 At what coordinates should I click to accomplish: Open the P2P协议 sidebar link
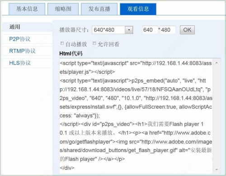tap(27, 39)
